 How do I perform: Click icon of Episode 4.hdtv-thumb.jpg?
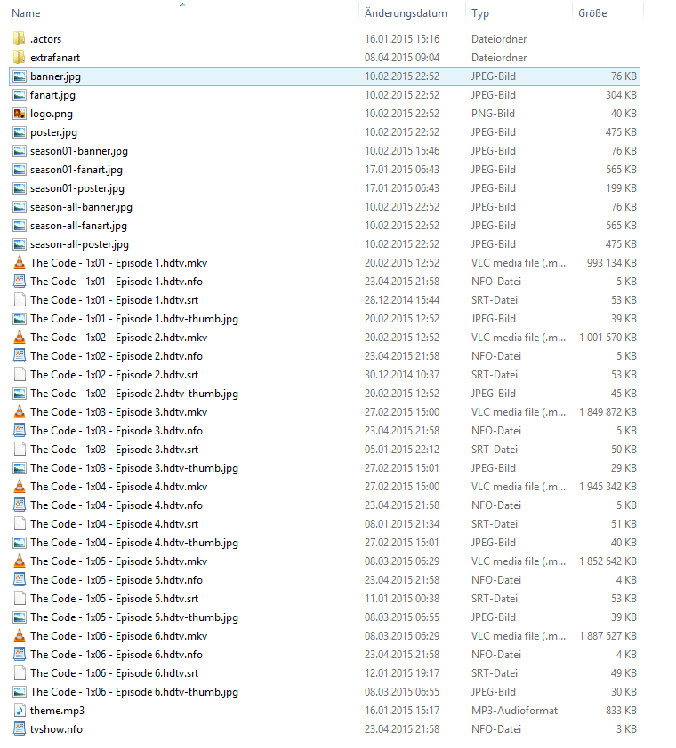(19, 543)
